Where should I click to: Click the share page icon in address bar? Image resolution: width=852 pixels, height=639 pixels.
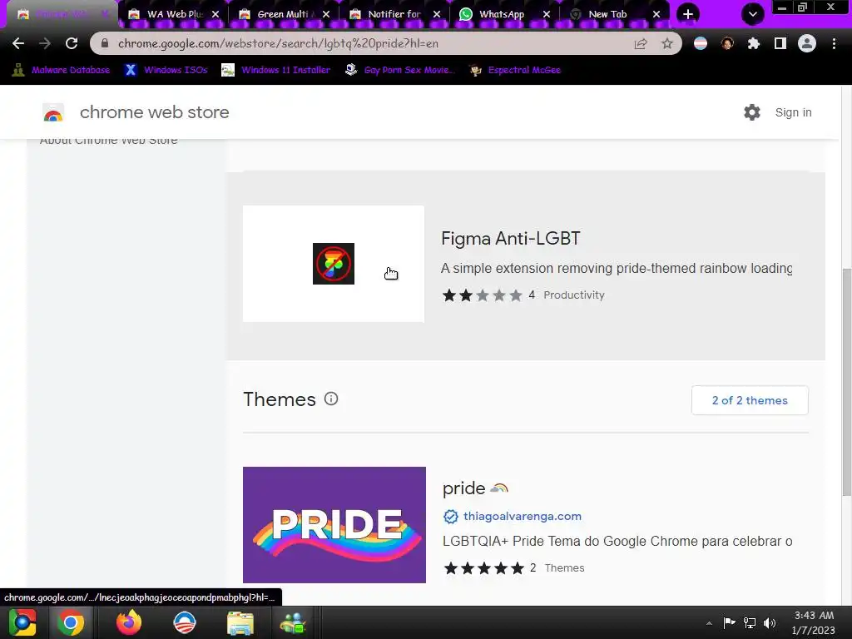[x=641, y=43]
